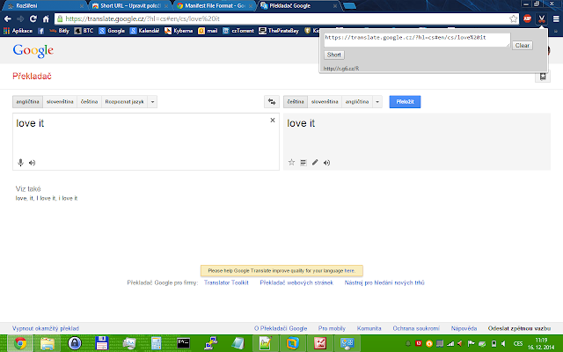Open the Facebook bookmark icon
Viewport: 563px width, 352px height.
click(40, 31)
